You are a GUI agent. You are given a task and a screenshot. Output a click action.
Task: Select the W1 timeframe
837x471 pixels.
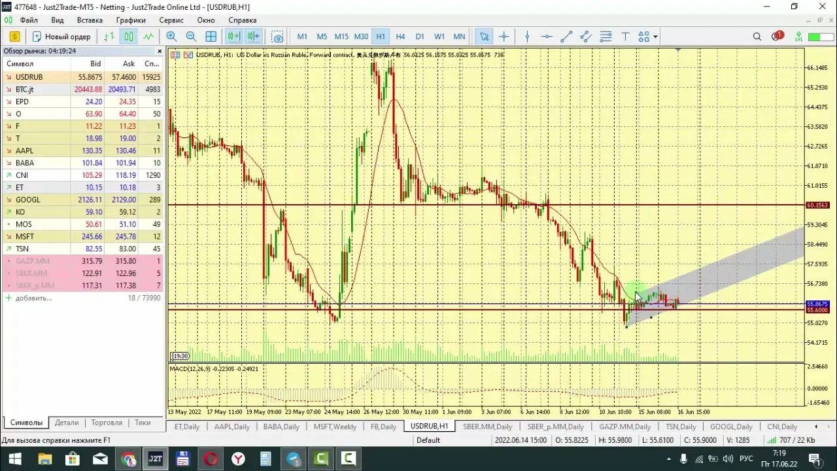pos(439,37)
